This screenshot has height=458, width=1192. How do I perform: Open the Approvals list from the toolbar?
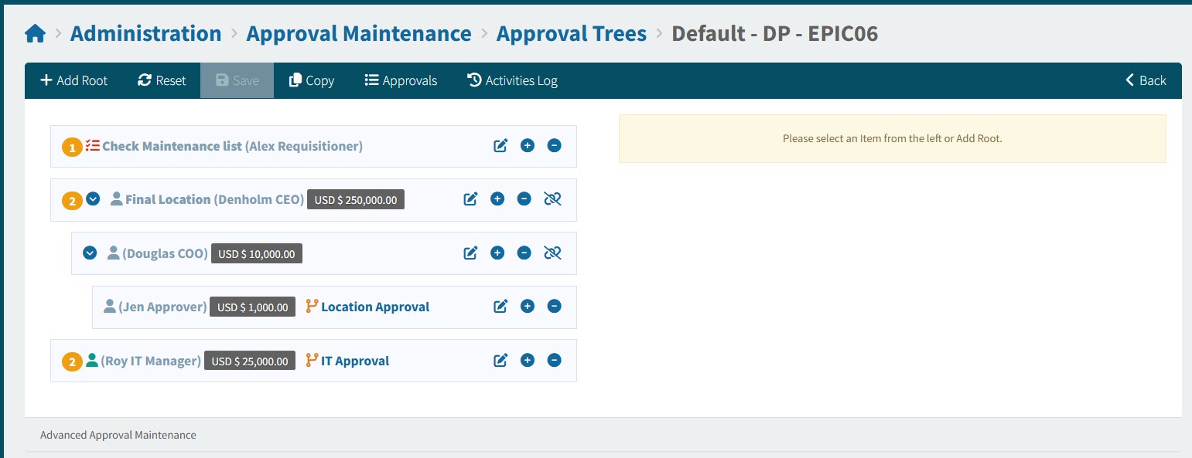tap(400, 80)
